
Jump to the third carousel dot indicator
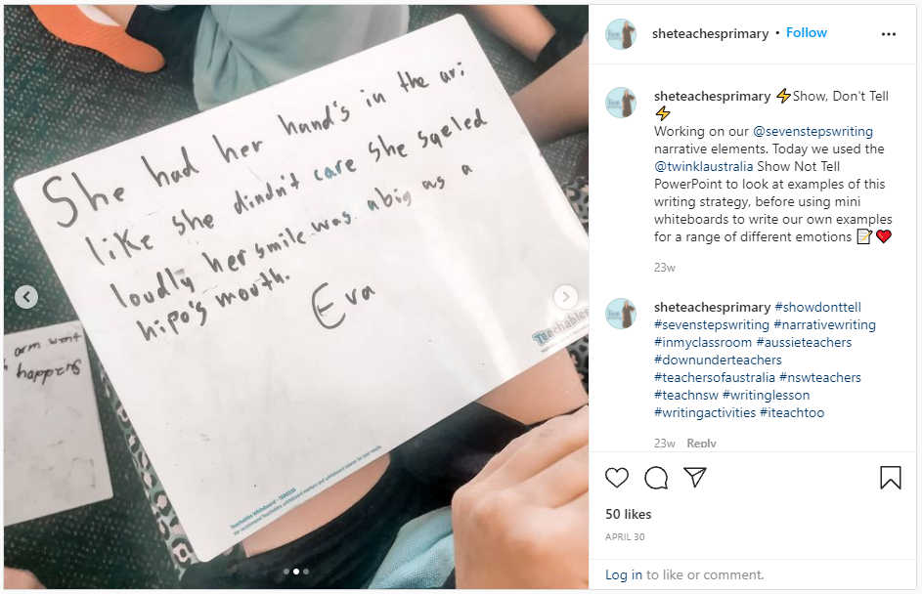click(x=306, y=572)
